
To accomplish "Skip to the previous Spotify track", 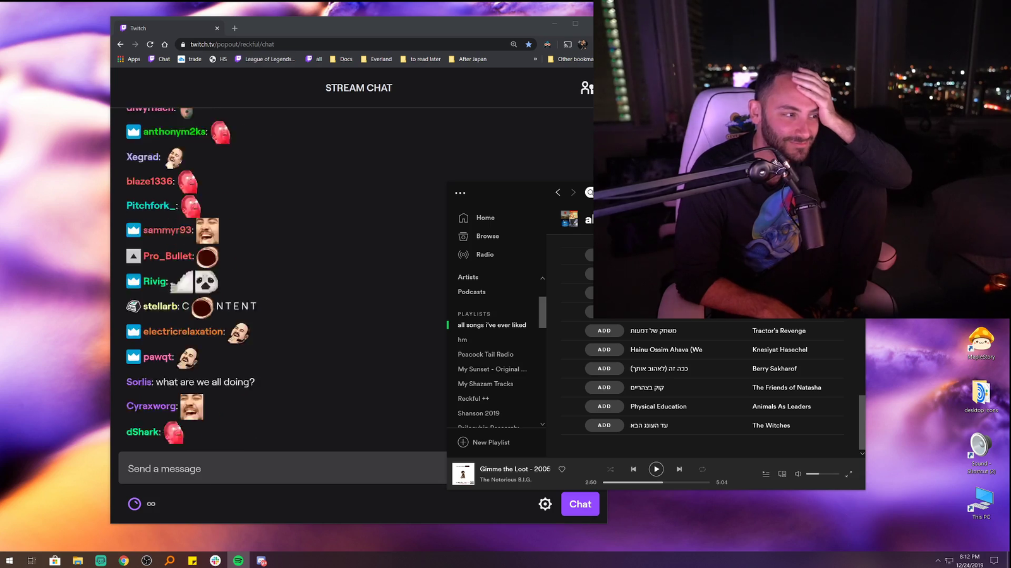I will click(x=633, y=469).
